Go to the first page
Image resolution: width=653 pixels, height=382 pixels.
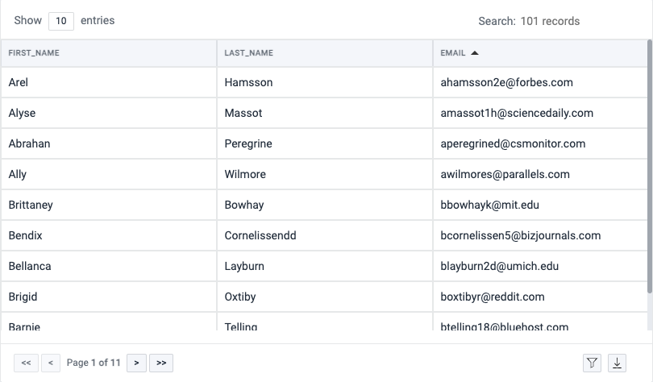tap(26, 363)
